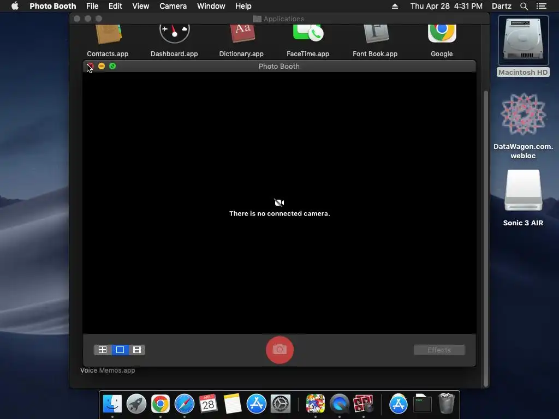Open the File menu
The width and height of the screenshot is (559, 419).
[92, 6]
